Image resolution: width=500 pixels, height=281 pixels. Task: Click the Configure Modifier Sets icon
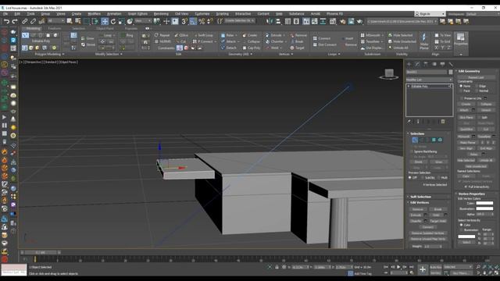pos(443,122)
